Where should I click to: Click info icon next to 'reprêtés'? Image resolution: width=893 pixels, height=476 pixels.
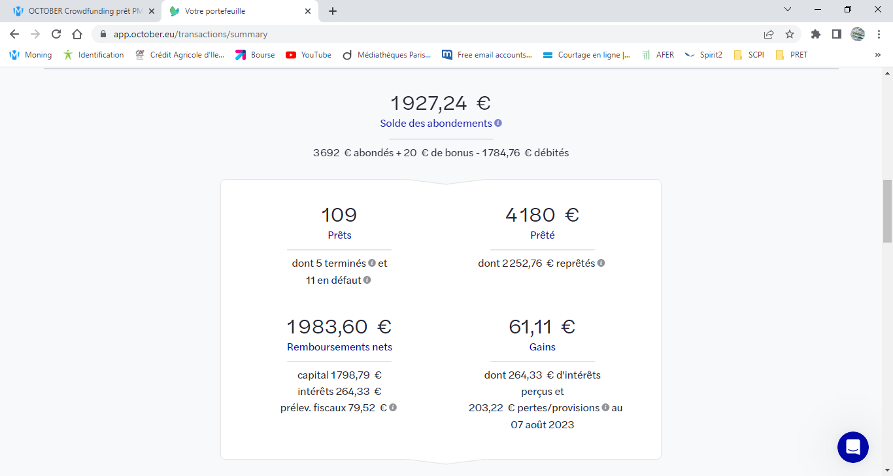601,263
